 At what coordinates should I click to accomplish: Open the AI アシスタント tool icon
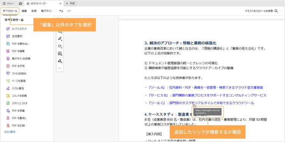tap(8, 29)
